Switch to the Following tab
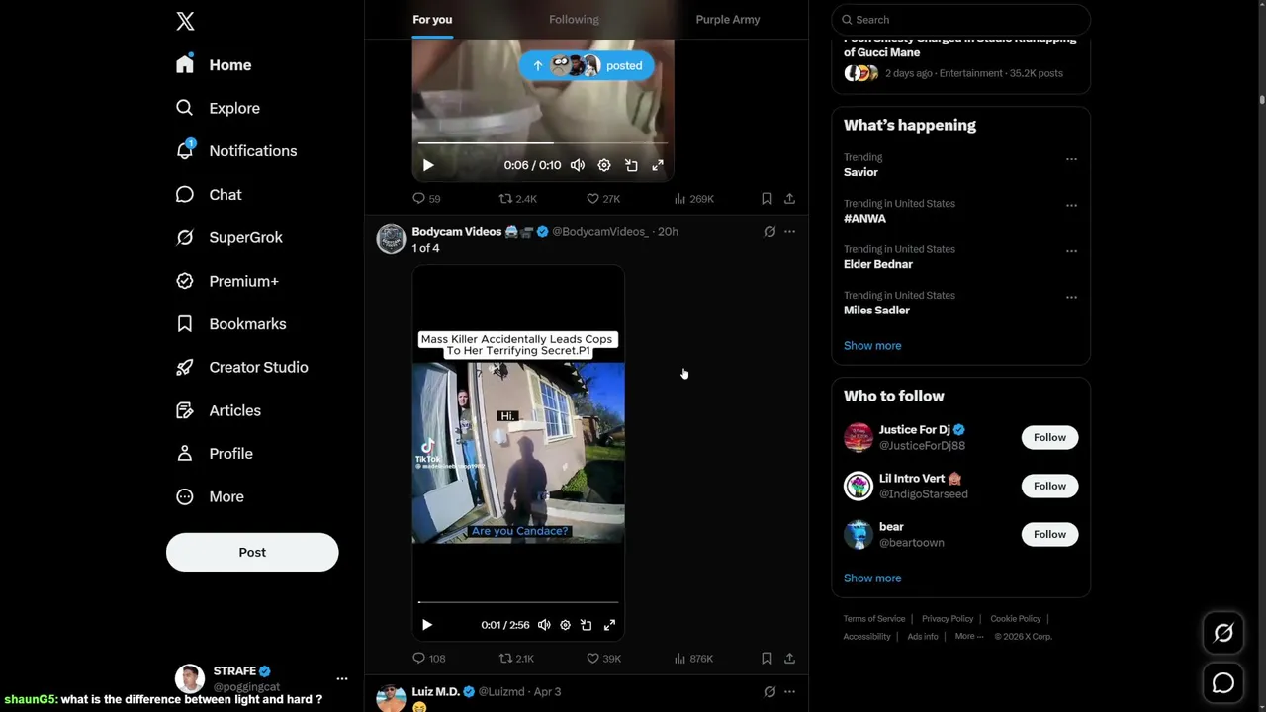 click(574, 20)
